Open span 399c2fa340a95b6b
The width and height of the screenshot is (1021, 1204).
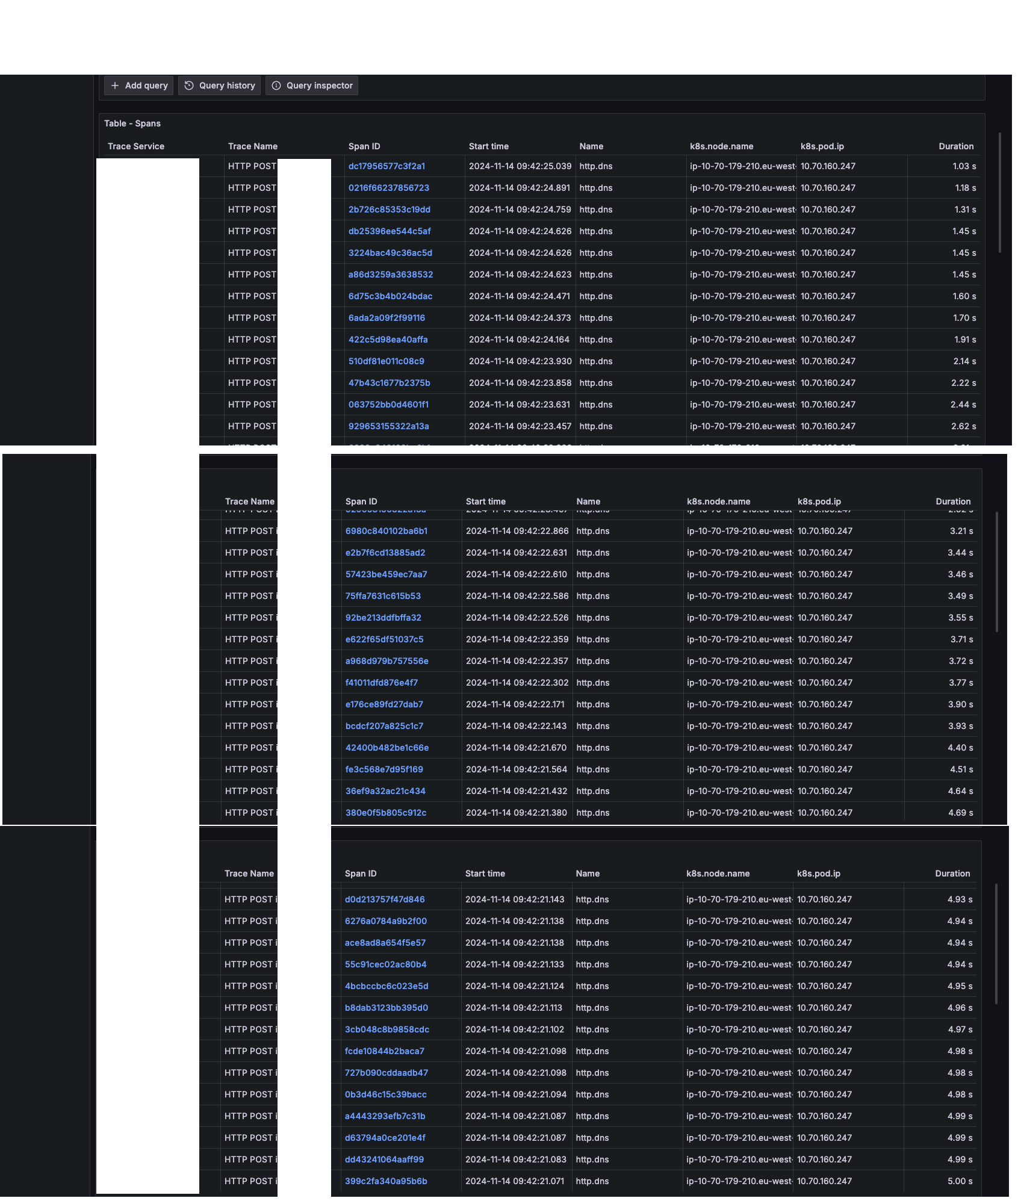[386, 1181]
